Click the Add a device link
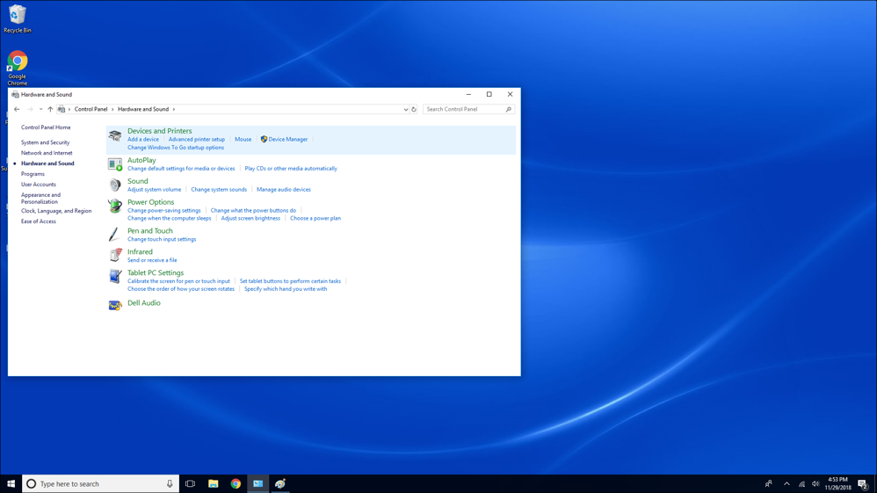Screen dimensions: 877x493 (143, 140)
